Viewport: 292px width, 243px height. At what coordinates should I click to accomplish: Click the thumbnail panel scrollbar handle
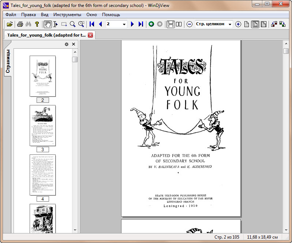tap(75, 59)
